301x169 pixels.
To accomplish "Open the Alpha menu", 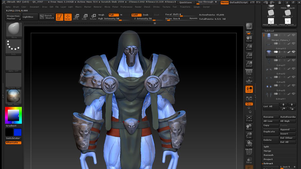I will (8, 7).
